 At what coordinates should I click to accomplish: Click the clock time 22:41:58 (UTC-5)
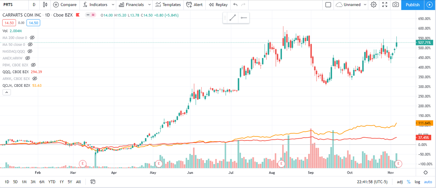click(372, 181)
